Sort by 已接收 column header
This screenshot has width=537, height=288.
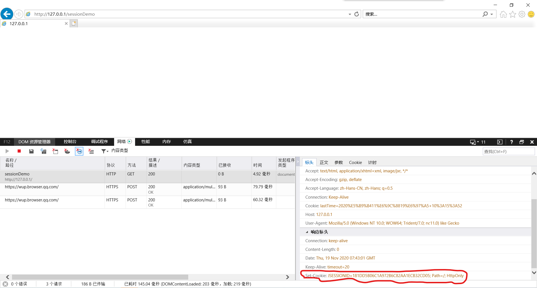(234, 163)
